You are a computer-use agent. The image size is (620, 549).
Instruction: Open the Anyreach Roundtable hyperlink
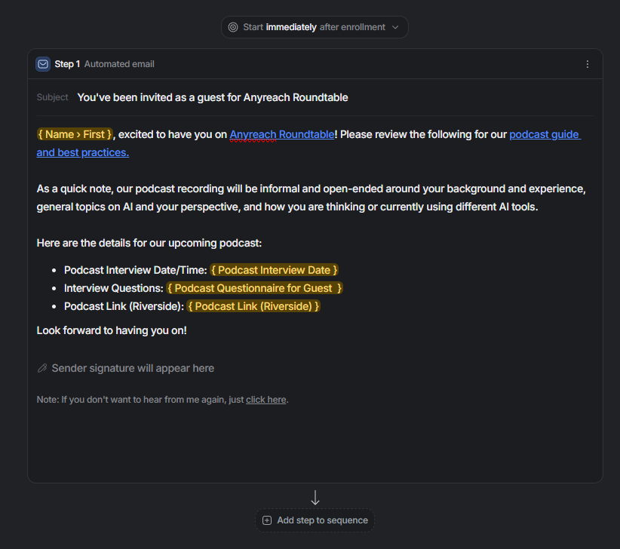click(x=282, y=134)
